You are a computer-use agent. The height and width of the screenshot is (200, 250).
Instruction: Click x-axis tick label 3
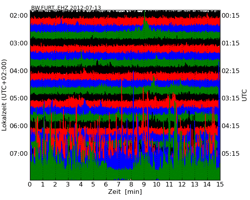click(x=68, y=184)
